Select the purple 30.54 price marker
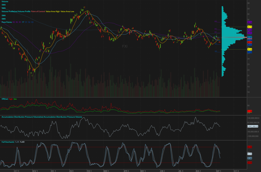Screen dimensions: 261x172 [x=250, y=22]
